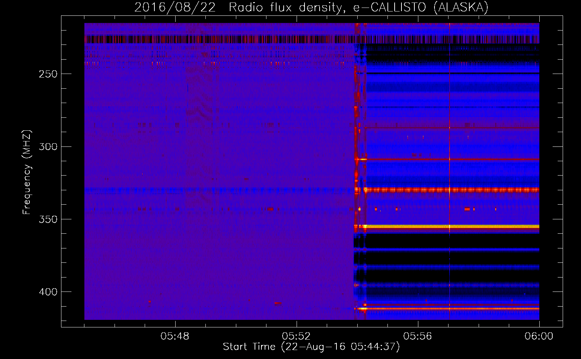Viewport: 581px width, 359px height.
Task: Click the 250 frequency tick label
Action: [48, 74]
